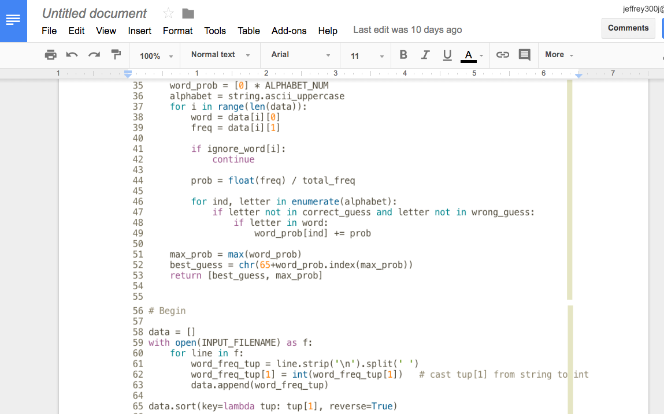The width and height of the screenshot is (664, 414).
Task: Print the document with printer icon
Action: coord(50,55)
